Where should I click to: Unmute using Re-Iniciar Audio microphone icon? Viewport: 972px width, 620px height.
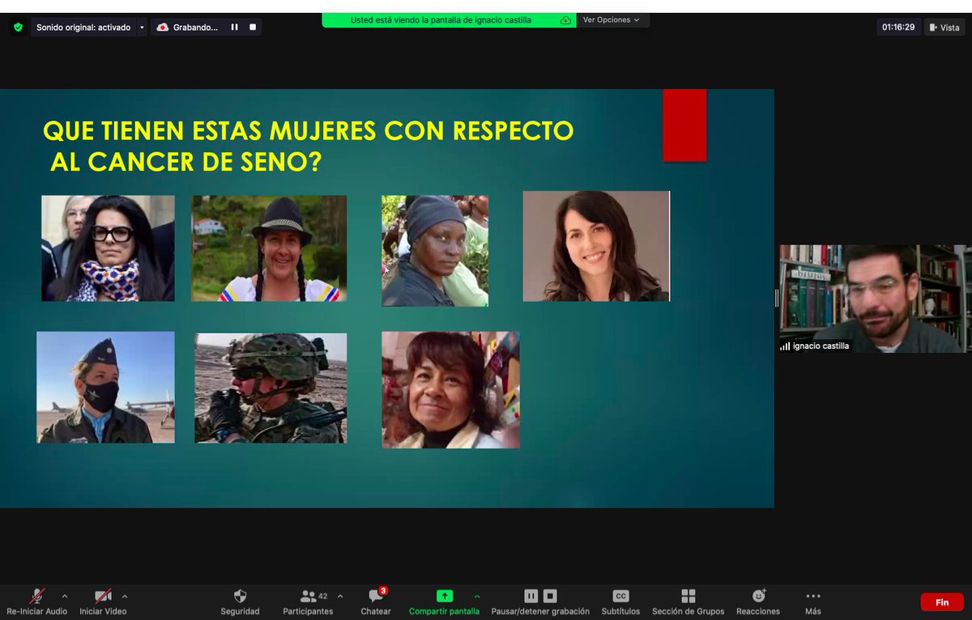pyautogui.click(x=37, y=597)
